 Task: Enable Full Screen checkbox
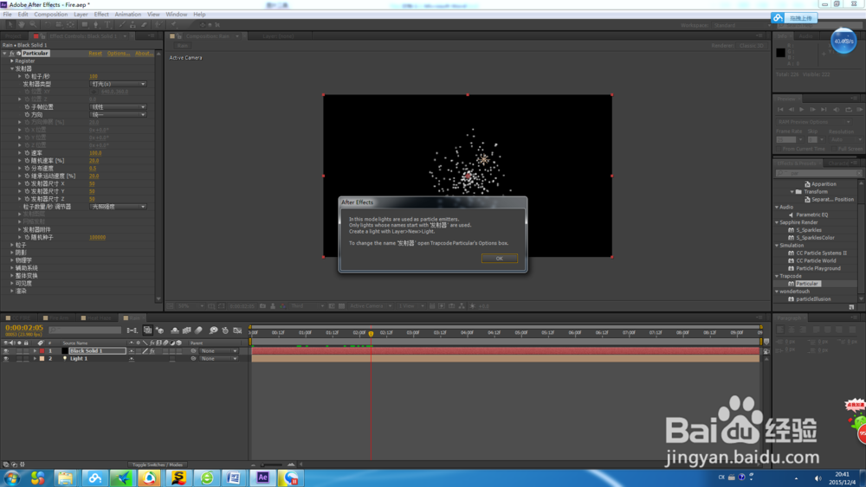click(x=833, y=149)
